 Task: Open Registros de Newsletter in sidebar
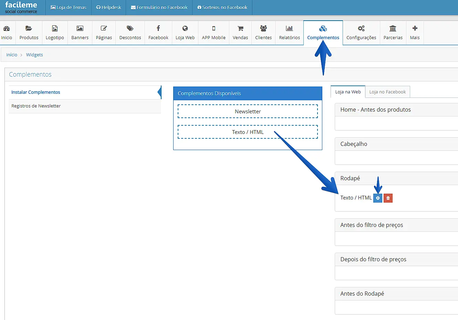[x=36, y=106]
